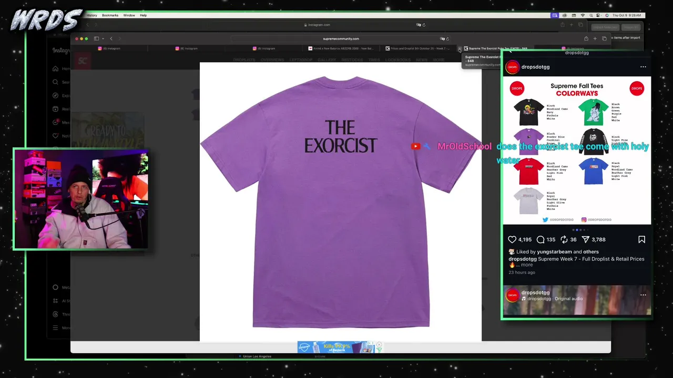Expand the caption with the more link
The height and width of the screenshot is (378, 673).
click(527, 265)
